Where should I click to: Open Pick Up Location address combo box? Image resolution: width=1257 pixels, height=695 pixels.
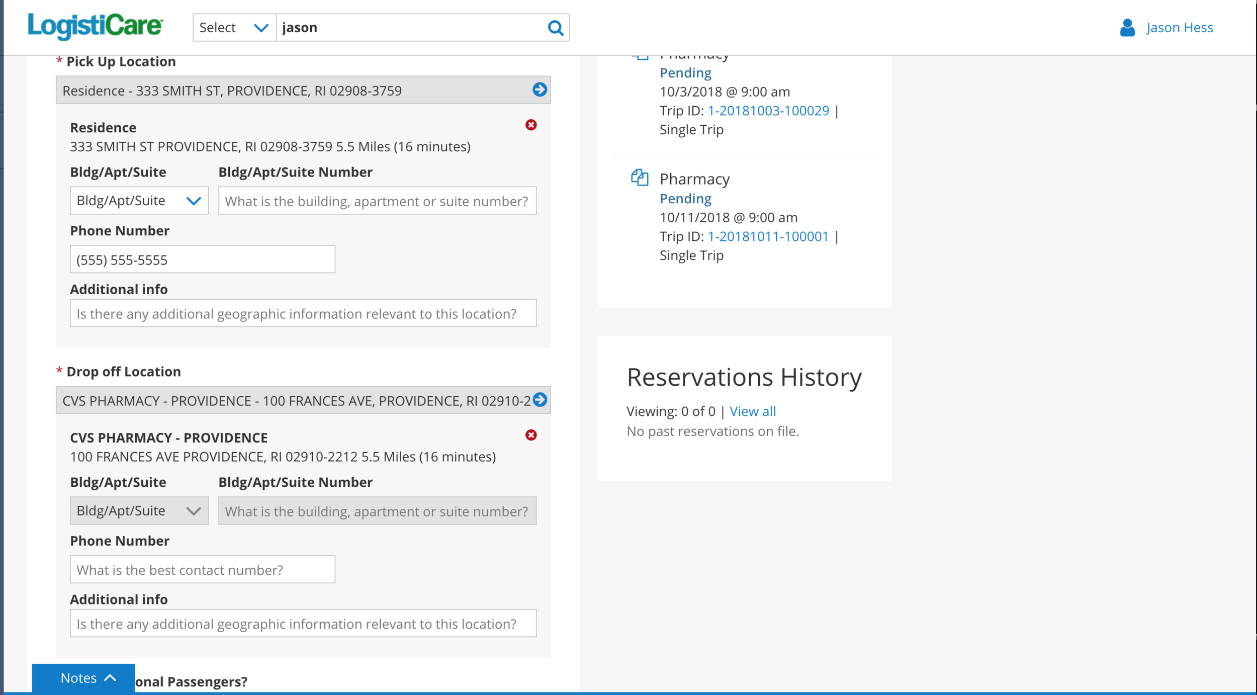coord(303,90)
